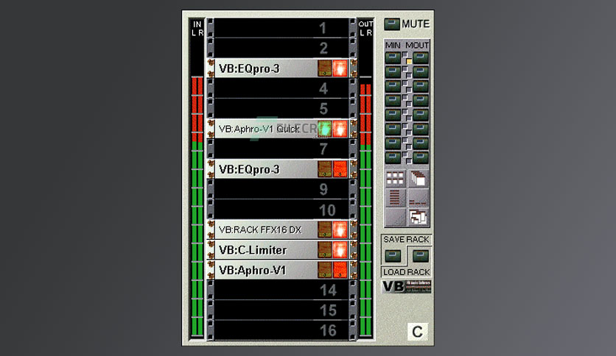Click the Load Rack button

(x=420, y=257)
